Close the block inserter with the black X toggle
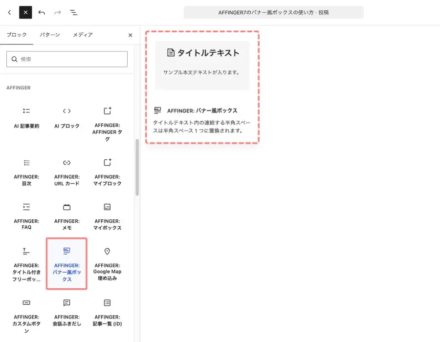The width and height of the screenshot is (440, 342). [x=25, y=12]
